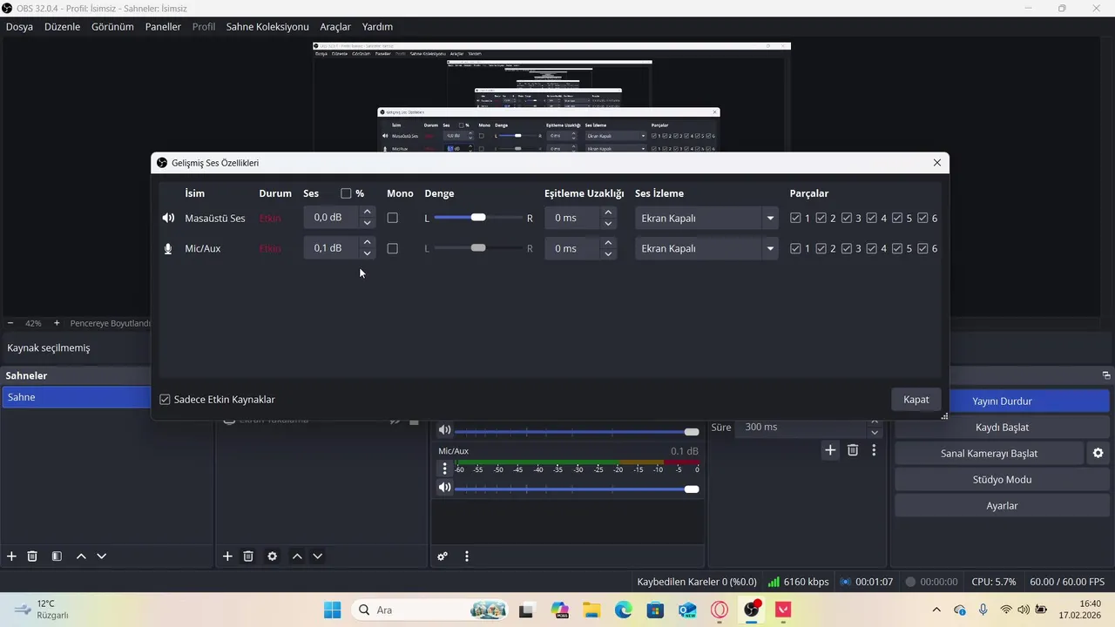1115x627 pixels.
Task: Open the Sahne Koleksiyonu menu
Action: [267, 27]
